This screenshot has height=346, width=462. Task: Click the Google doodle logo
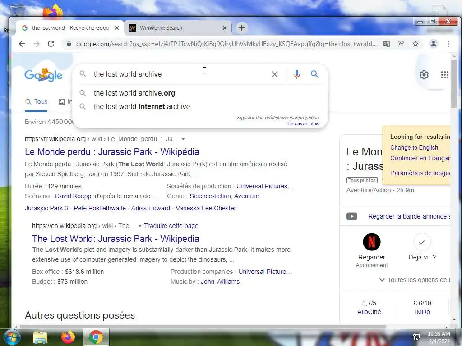[44, 75]
